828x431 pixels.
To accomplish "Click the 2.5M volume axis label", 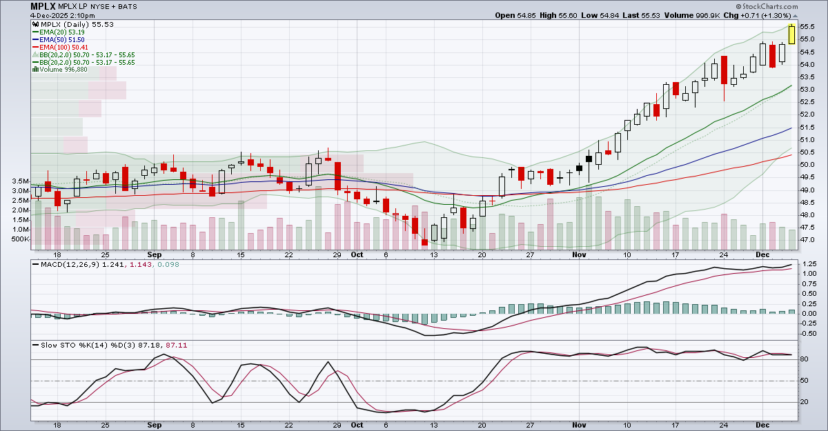I will pyautogui.click(x=20, y=201).
